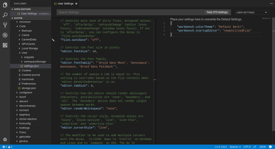Select settings.json in the explorer
This screenshot has width=275, height=149.
tap(31, 66)
